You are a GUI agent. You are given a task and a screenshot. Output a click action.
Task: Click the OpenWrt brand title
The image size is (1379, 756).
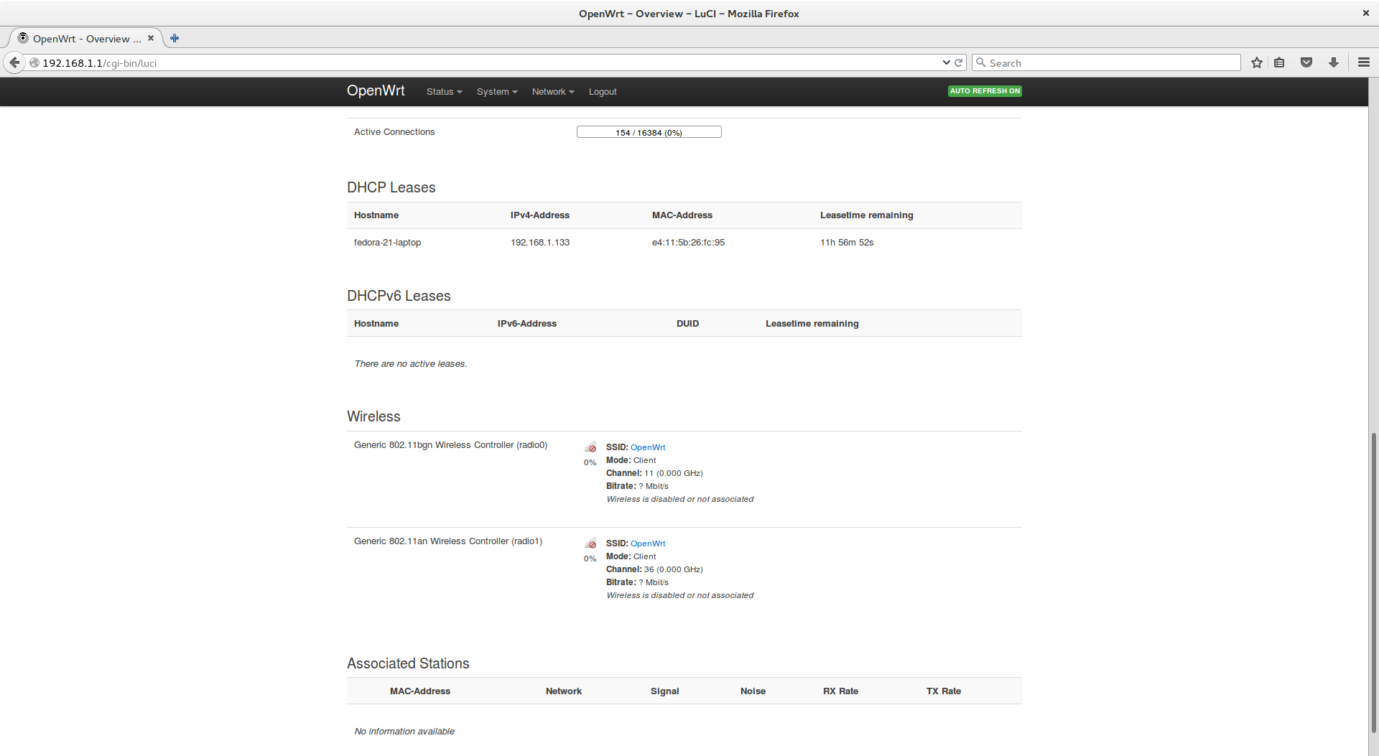point(376,90)
